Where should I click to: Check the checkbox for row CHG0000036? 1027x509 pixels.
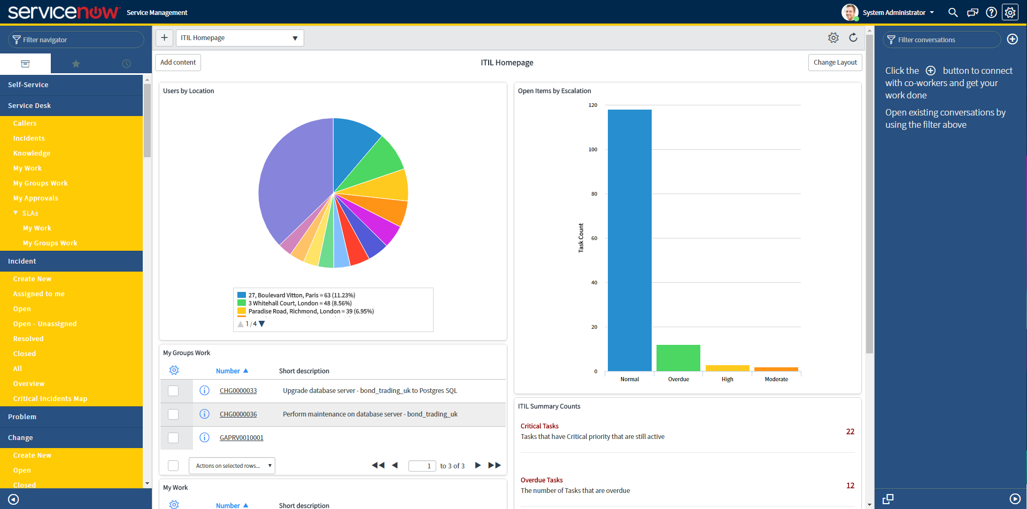coord(173,414)
